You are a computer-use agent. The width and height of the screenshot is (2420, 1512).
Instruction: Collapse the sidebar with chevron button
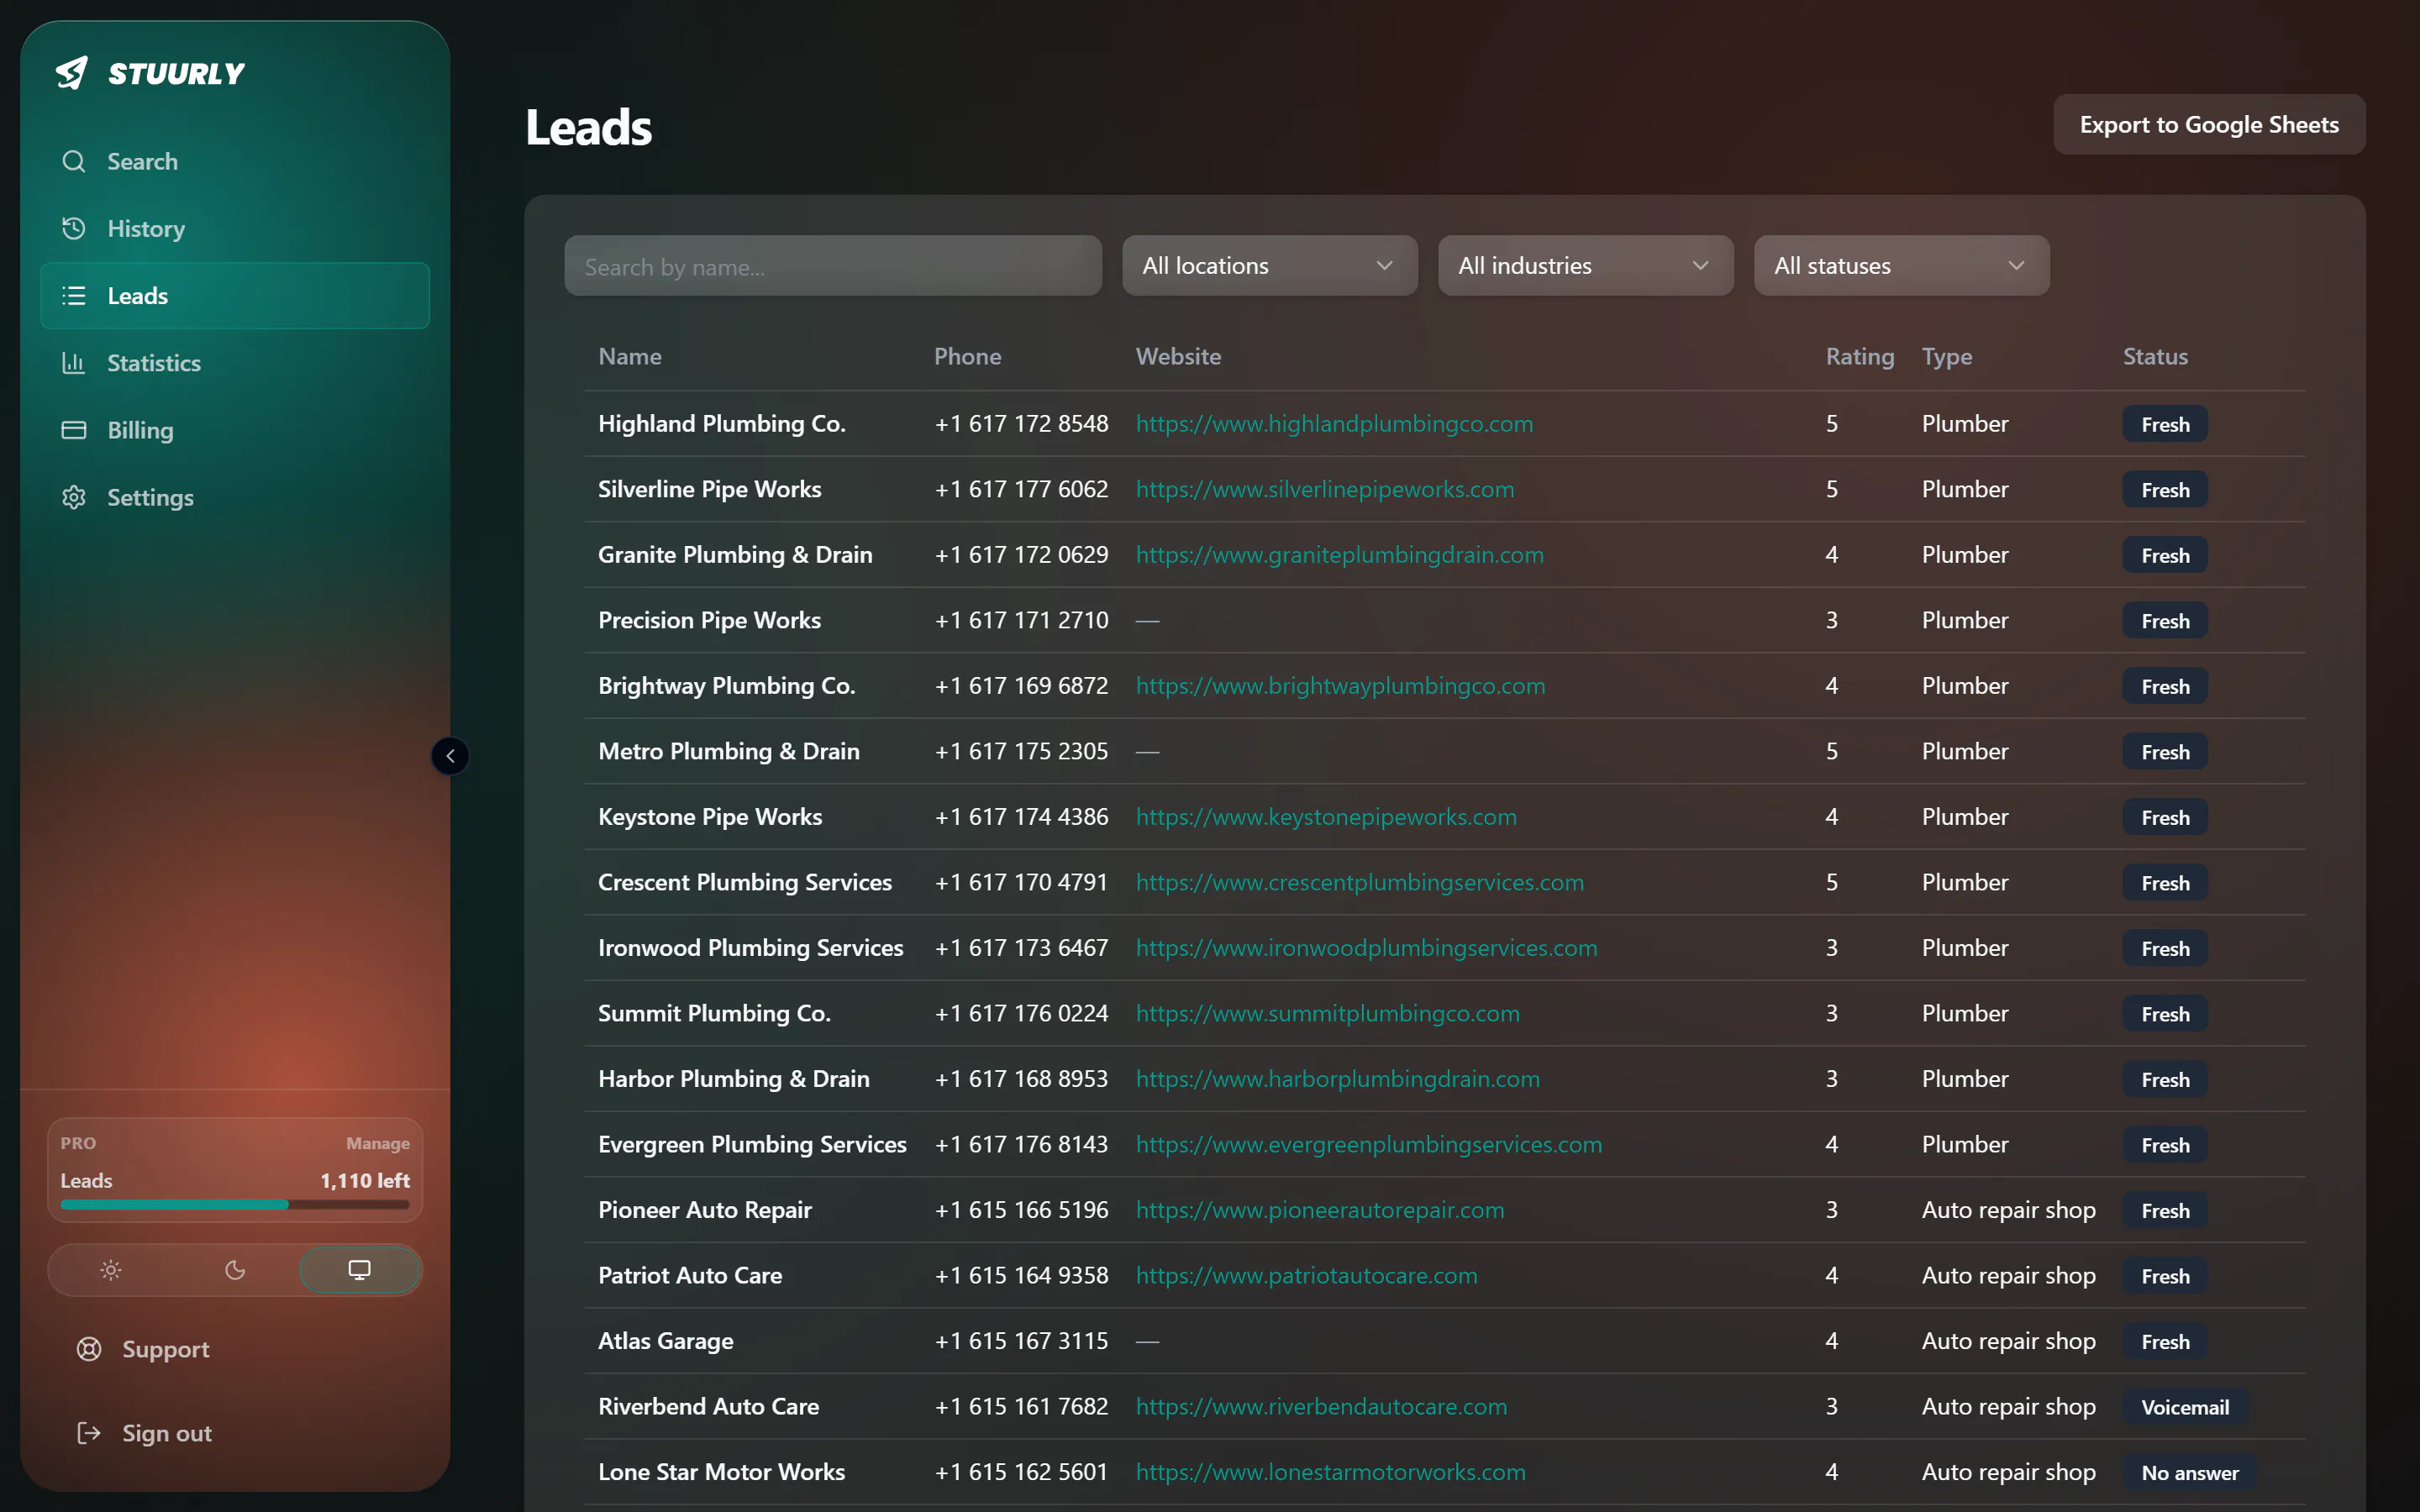click(x=450, y=756)
